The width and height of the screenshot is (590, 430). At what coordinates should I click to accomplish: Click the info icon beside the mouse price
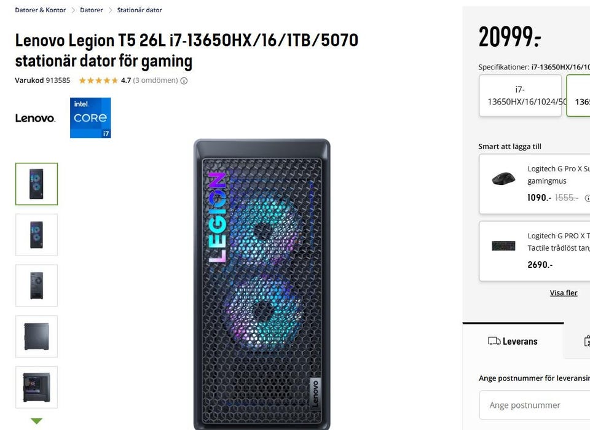point(587,198)
